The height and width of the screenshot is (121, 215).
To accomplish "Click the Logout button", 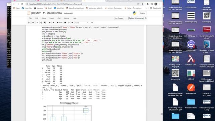I will point(142,13).
